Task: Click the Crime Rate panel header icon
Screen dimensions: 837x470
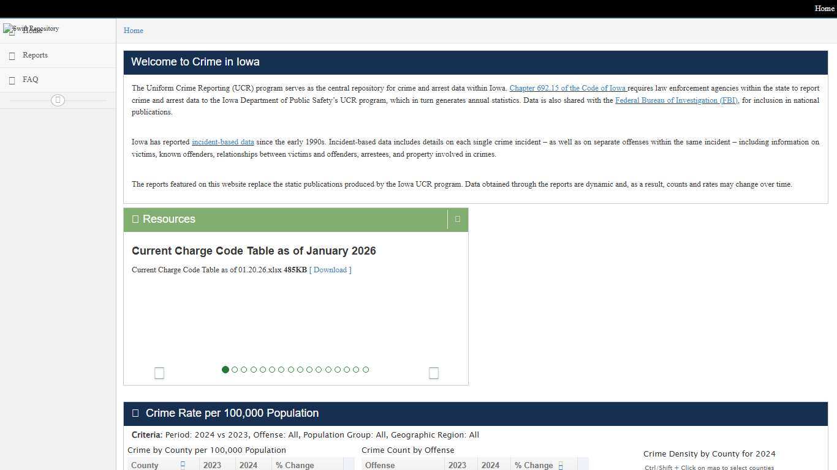Action: 135,413
